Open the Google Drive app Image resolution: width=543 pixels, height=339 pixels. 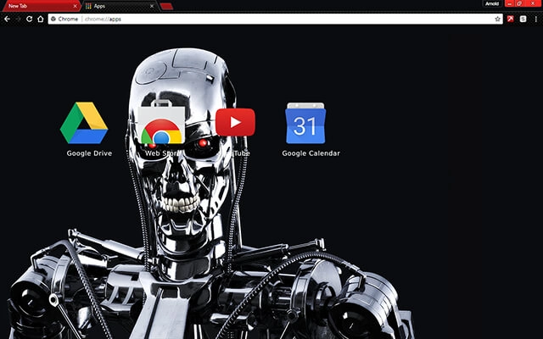pyautogui.click(x=84, y=123)
